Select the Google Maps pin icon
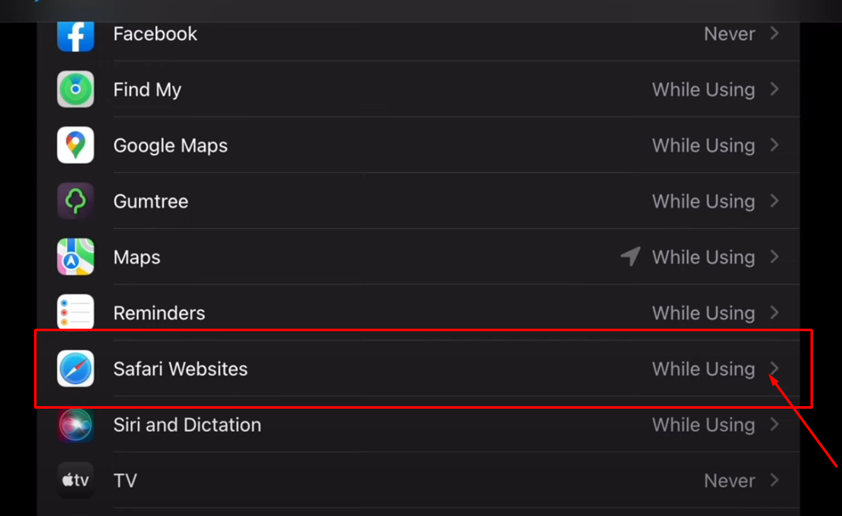The width and height of the screenshot is (842, 516). pyautogui.click(x=76, y=145)
